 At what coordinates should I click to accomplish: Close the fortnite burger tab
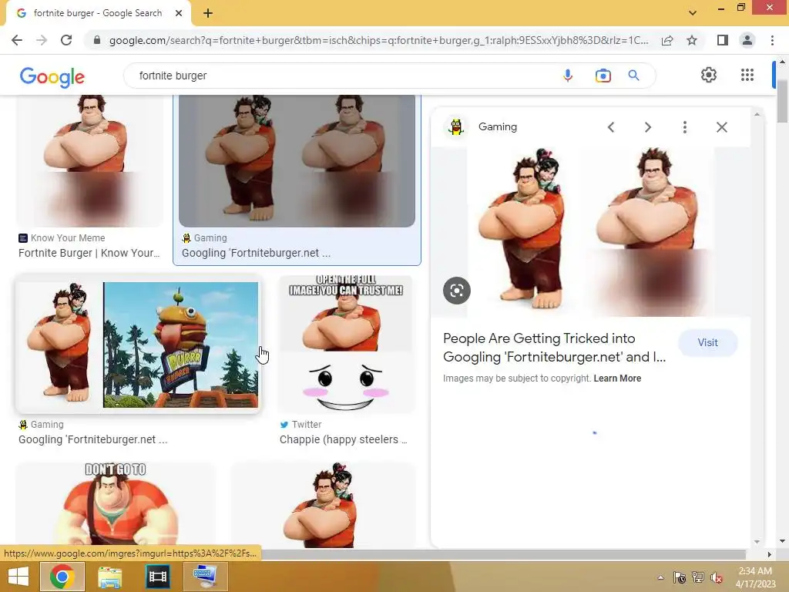(x=179, y=14)
